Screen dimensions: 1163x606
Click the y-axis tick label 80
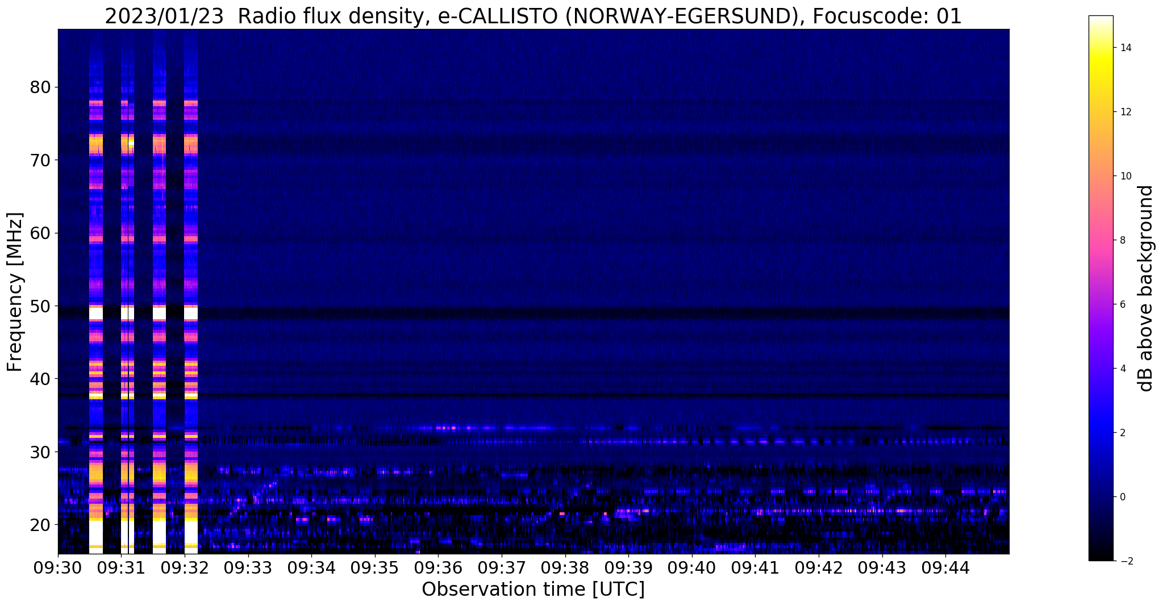pos(40,87)
